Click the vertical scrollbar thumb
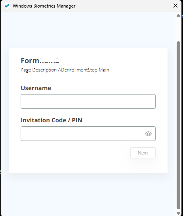 (x=178, y=125)
